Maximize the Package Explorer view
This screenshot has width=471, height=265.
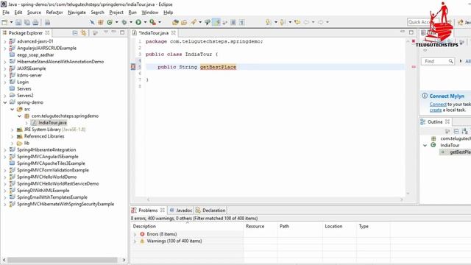pos(122,32)
